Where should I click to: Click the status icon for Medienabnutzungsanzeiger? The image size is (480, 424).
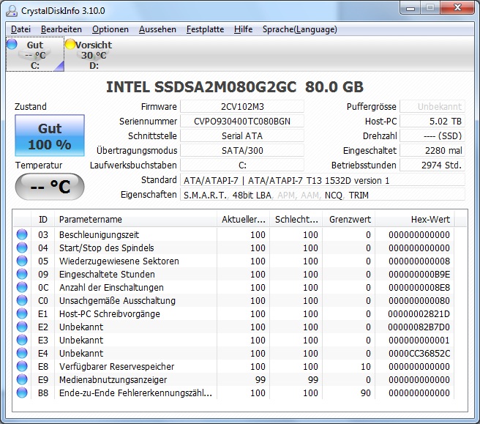[22, 379]
